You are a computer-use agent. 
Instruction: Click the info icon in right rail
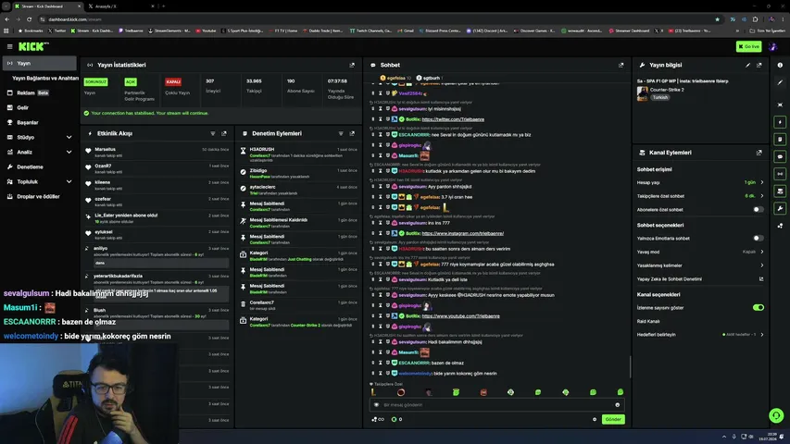(780, 65)
